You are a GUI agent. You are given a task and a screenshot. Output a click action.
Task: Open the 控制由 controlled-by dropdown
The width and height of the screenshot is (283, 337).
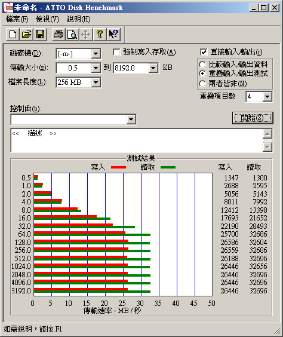point(131,120)
